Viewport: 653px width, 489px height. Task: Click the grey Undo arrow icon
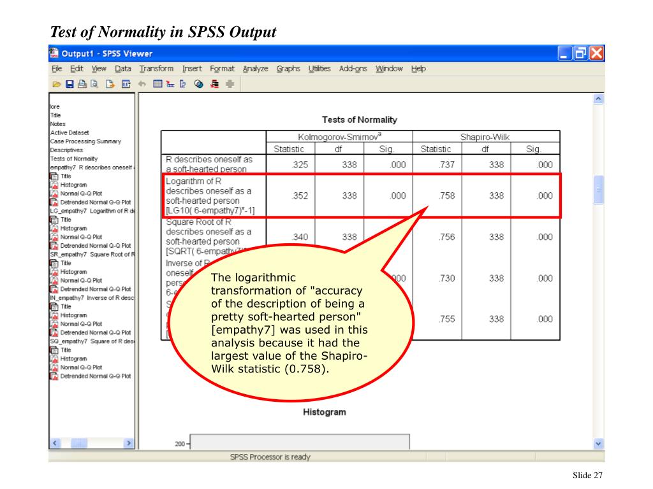click(x=142, y=85)
